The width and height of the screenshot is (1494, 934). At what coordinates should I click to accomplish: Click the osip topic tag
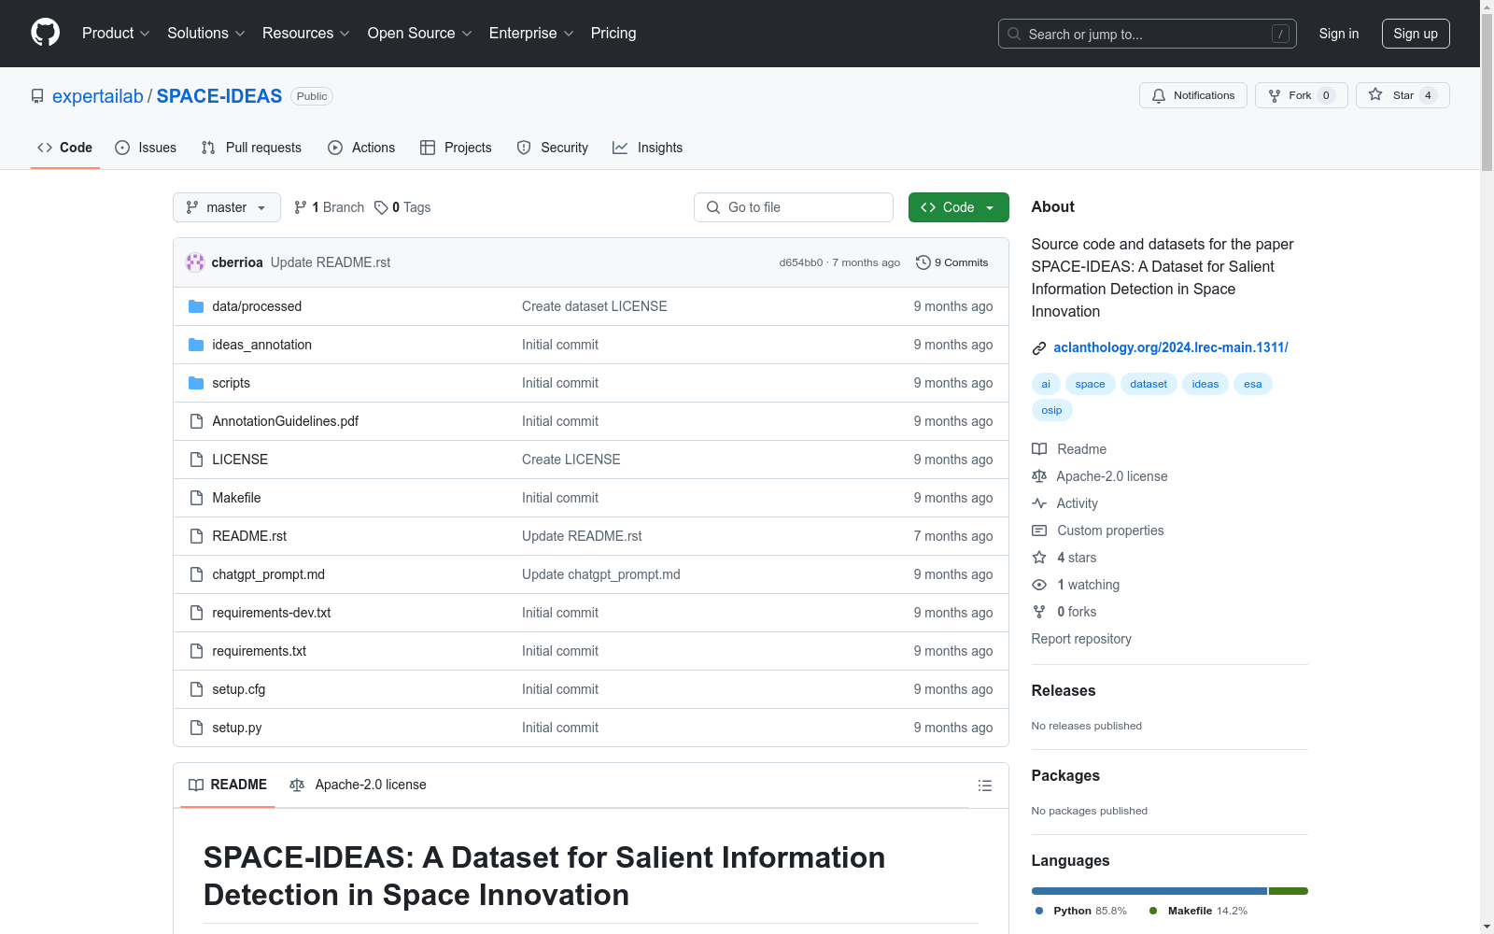pyautogui.click(x=1052, y=410)
